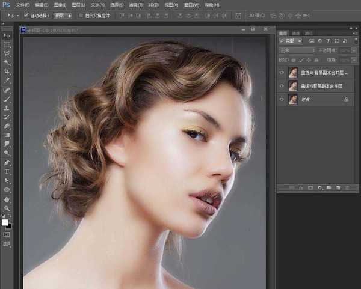Viewport: 361px width, 289px height.
Task: Open the layer blend mode dropdown 正常
Action: (x=297, y=51)
